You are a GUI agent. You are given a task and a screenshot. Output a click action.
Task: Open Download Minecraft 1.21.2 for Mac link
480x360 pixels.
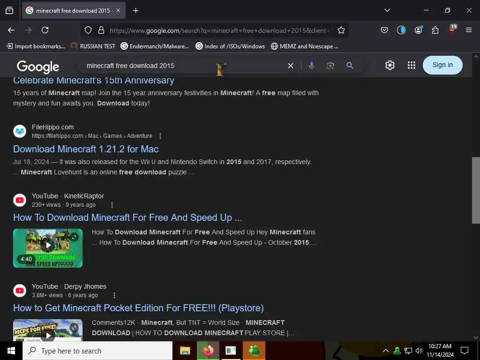86,149
